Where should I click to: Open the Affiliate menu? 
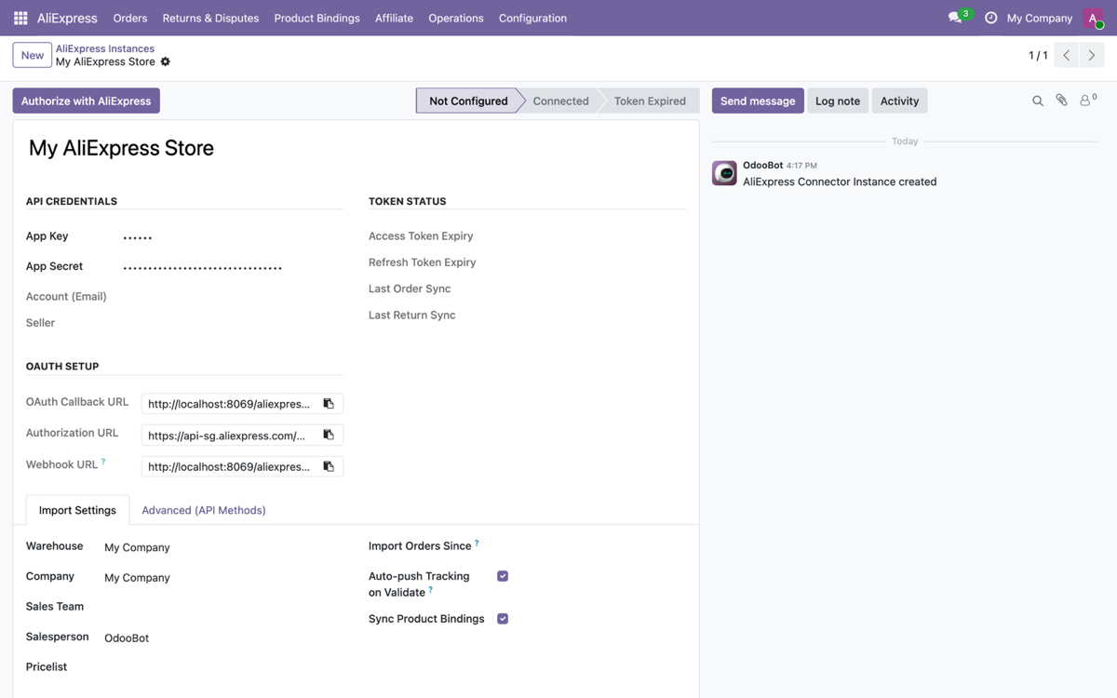coord(394,18)
